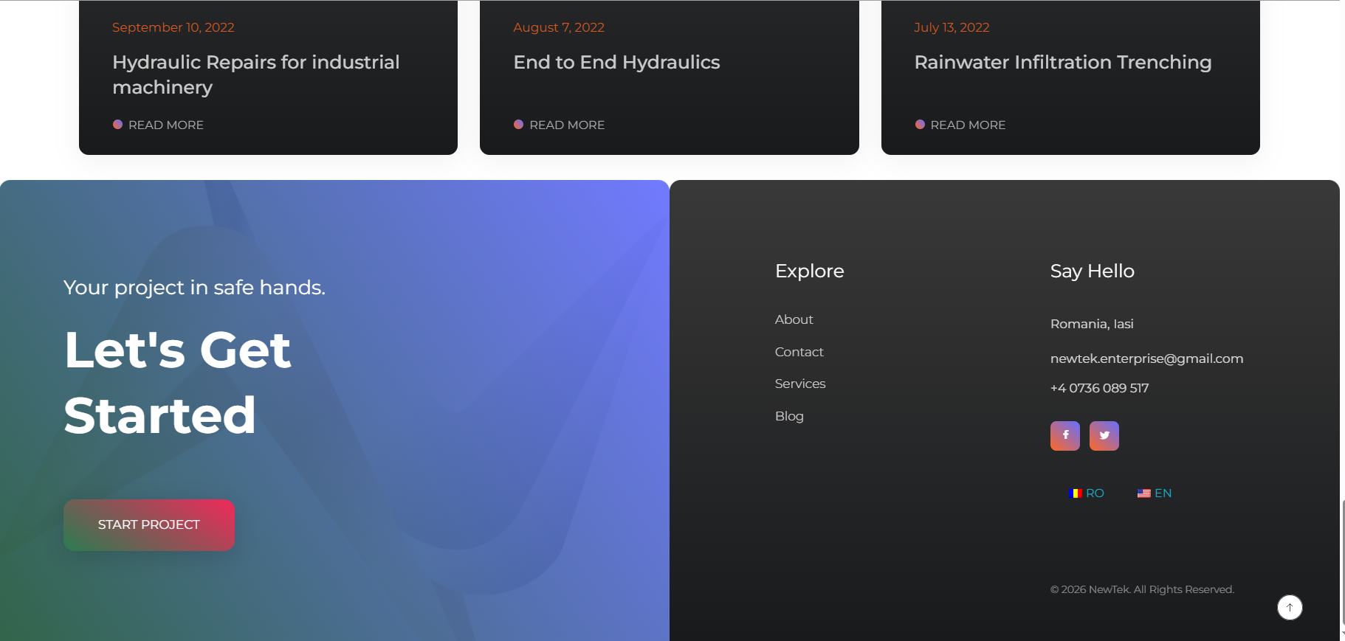Visit the Blog footer link

[x=789, y=416]
